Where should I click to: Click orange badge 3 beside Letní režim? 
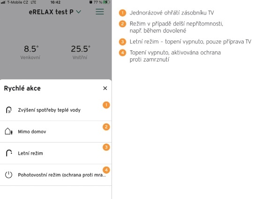click(106, 147)
